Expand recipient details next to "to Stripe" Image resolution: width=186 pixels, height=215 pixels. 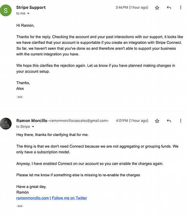(x=33, y=127)
